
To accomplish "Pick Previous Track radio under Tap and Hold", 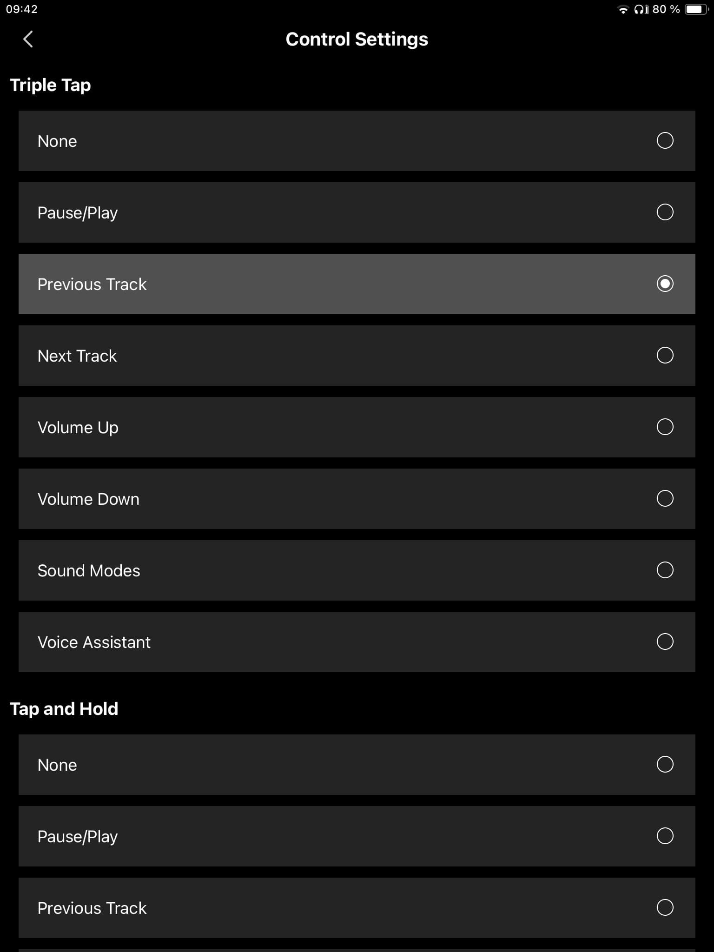I will [665, 907].
